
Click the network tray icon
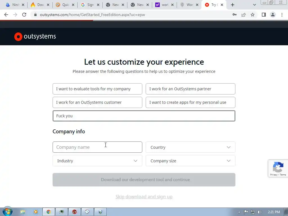(253, 212)
